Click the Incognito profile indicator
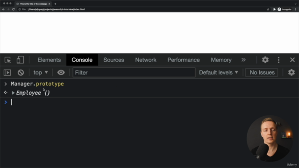This screenshot has width=299, height=168. click(x=285, y=9)
